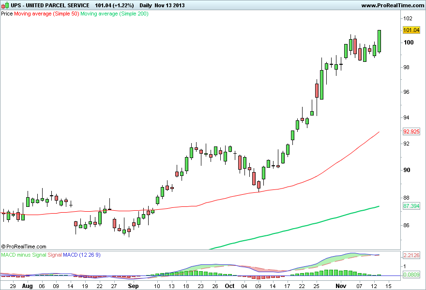Click the 'Sep' month label on the date axis
The image size is (426, 290).
tap(133, 286)
